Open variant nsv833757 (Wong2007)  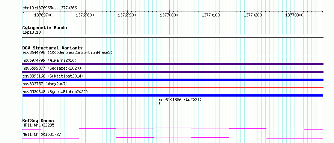45,84
